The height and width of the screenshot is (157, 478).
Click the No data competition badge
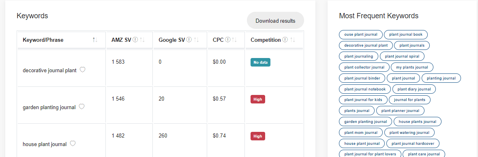pos(260,62)
